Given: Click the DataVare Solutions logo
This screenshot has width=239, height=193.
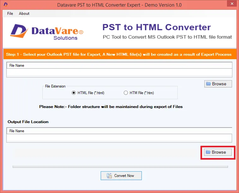Looking at the screenshot, I should pyautogui.click(x=47, y=31).
